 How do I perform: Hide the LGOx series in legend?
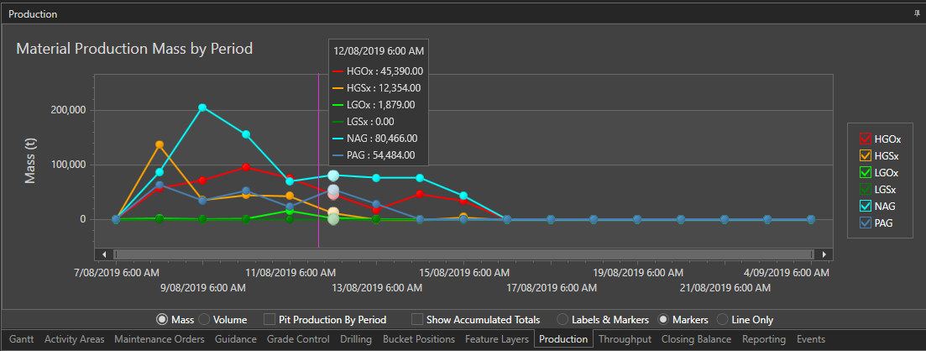[x=865, y=172]
